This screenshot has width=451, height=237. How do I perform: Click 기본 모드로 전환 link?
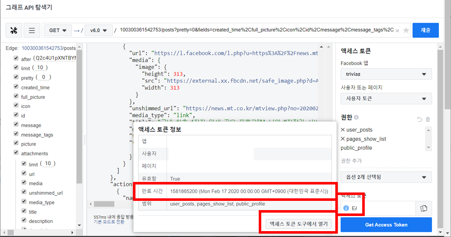tap(109, 222)
